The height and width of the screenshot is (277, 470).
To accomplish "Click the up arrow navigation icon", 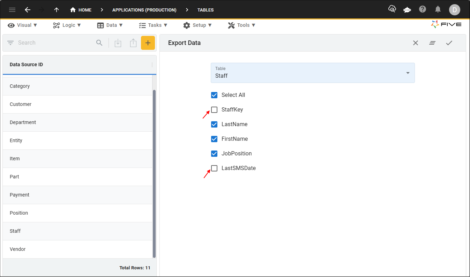I will coord(57,10).
